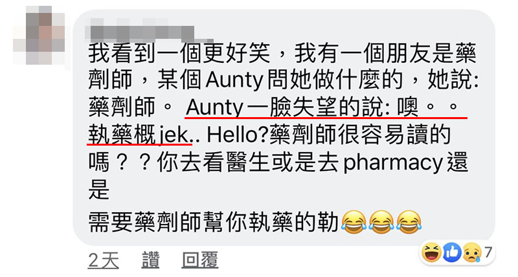Click the first tears-of-joy emoji in comment
Image resolution: width=518 pixels, height=277 pixels.
tap(354, 222)
